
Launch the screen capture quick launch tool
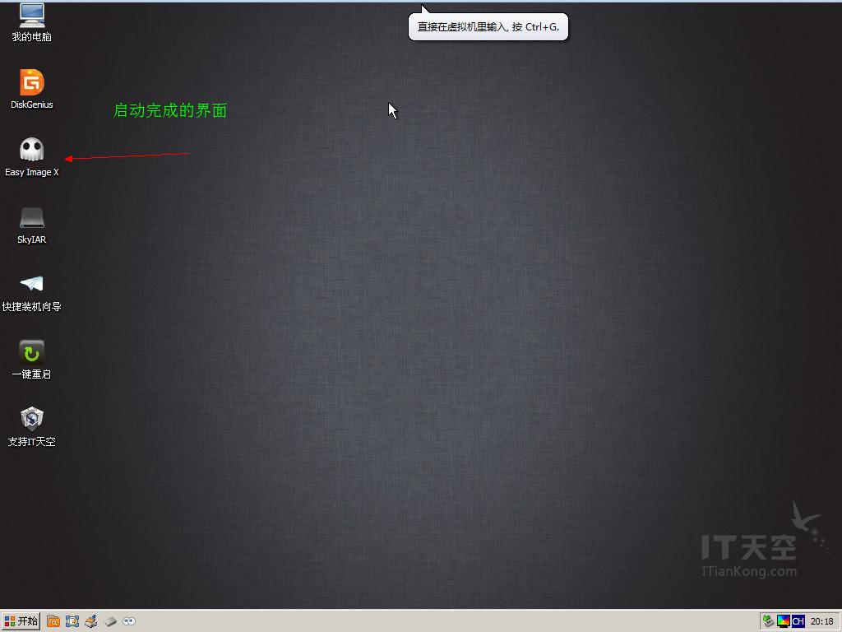[x=72, y=621]
